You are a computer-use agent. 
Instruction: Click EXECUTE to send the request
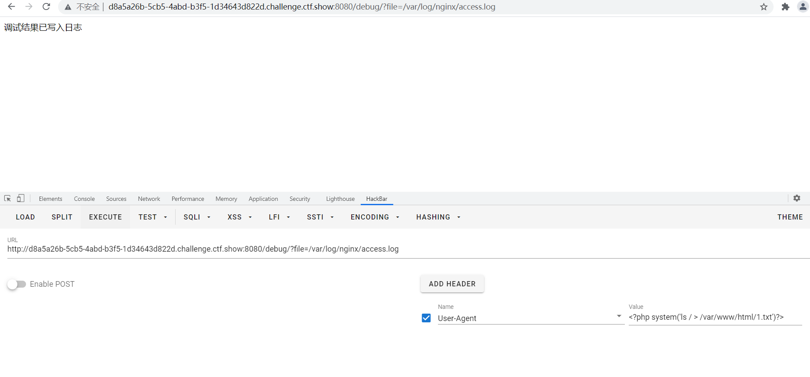105,217
